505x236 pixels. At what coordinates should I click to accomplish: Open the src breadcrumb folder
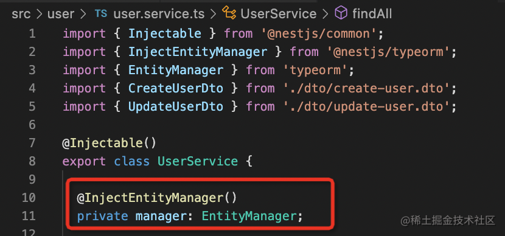point(21,14)
